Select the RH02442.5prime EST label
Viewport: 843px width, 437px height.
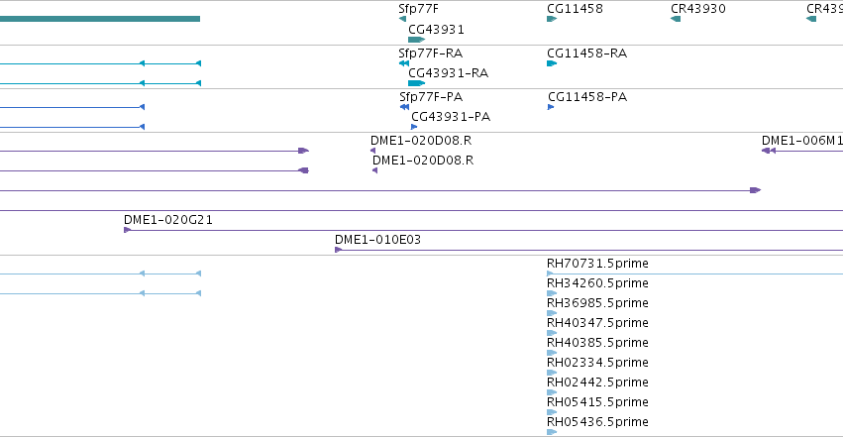[x=597, y=382]
